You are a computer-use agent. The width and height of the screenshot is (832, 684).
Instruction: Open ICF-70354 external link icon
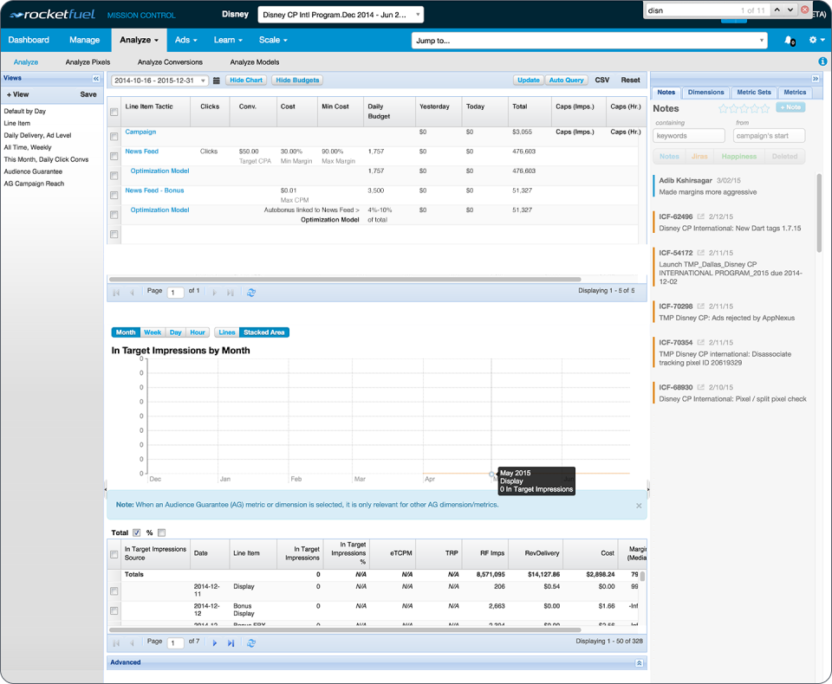[700, 342]
